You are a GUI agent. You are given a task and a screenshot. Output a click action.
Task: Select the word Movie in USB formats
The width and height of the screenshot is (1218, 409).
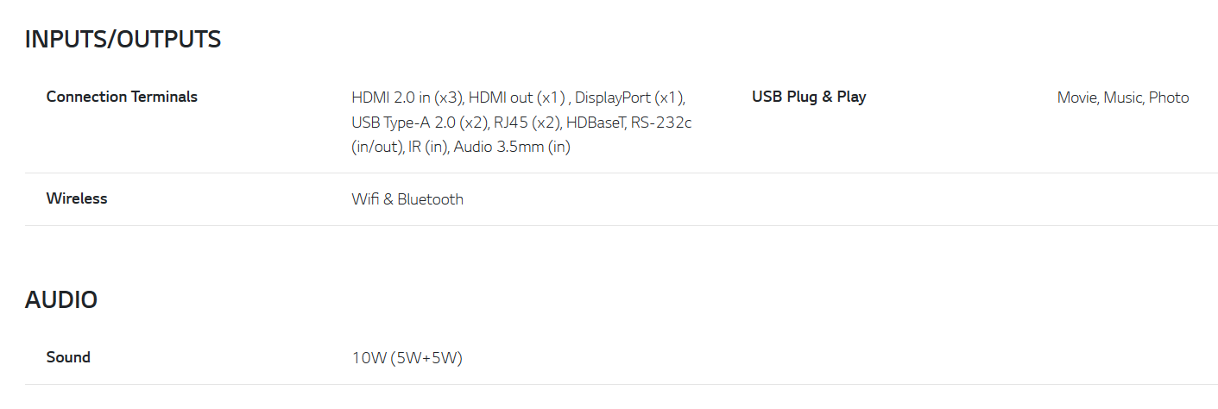point(1077,98)
